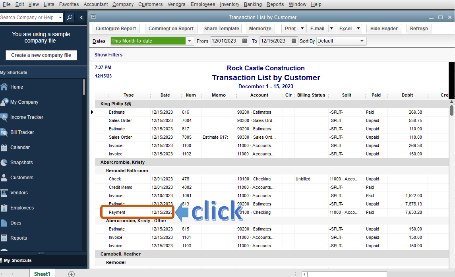Open the My Company shortcut icon
455x277 pixels.
click(x=4, y=102)
